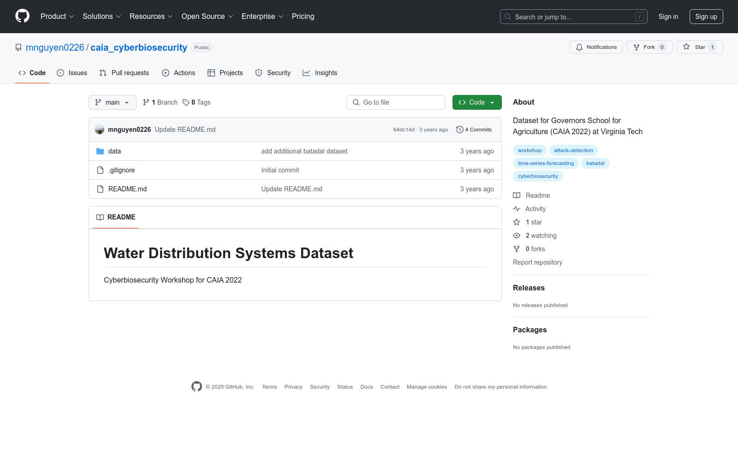
Task: Click the README.md file icon
Action: 100,189
